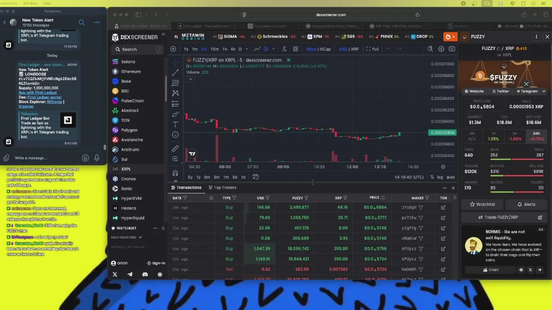
Task: Attach a file in the Telegram window
Action: point(6,158)
